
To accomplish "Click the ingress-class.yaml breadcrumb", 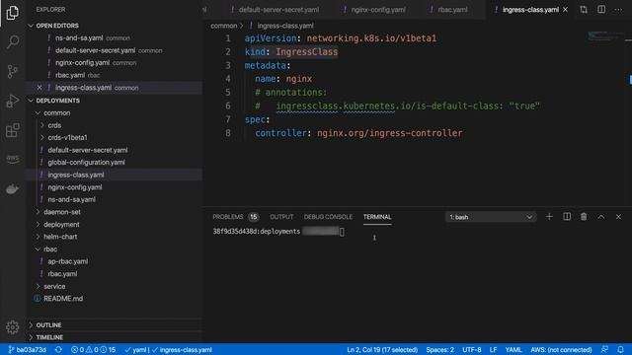I will (285, 26).
